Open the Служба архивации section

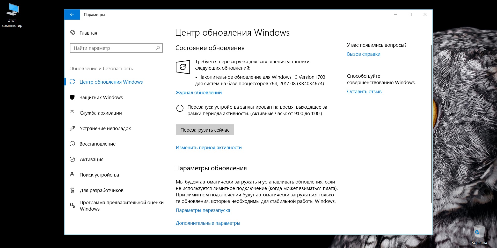tap(101, 113)
